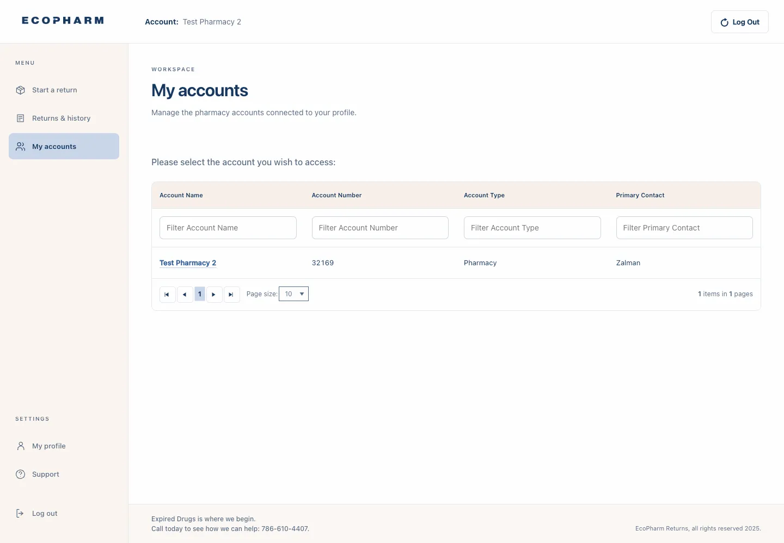Click the Primary Contact column header

pyautogui.click(x=640, y=195)
